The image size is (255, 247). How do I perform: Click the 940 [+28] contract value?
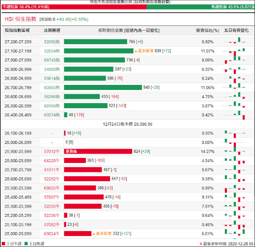[x=151, y=87]
